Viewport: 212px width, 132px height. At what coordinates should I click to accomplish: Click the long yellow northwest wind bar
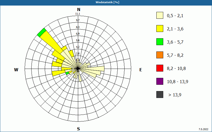pyautogui.click(x=51, y=42)
